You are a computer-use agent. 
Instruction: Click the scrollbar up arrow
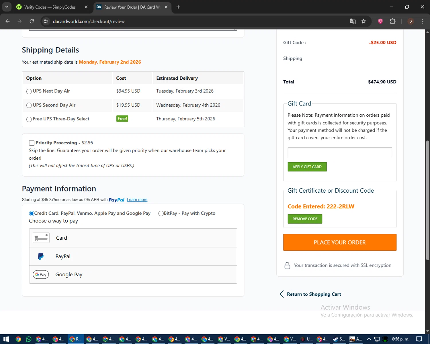click(x=427, y=32)
